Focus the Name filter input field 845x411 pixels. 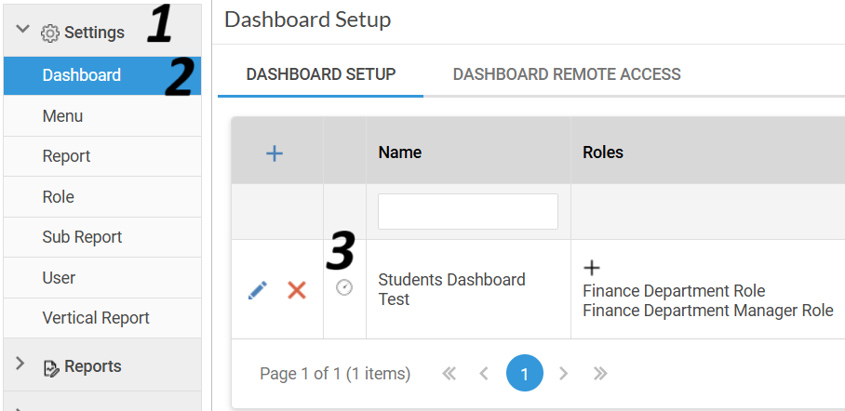468,212
